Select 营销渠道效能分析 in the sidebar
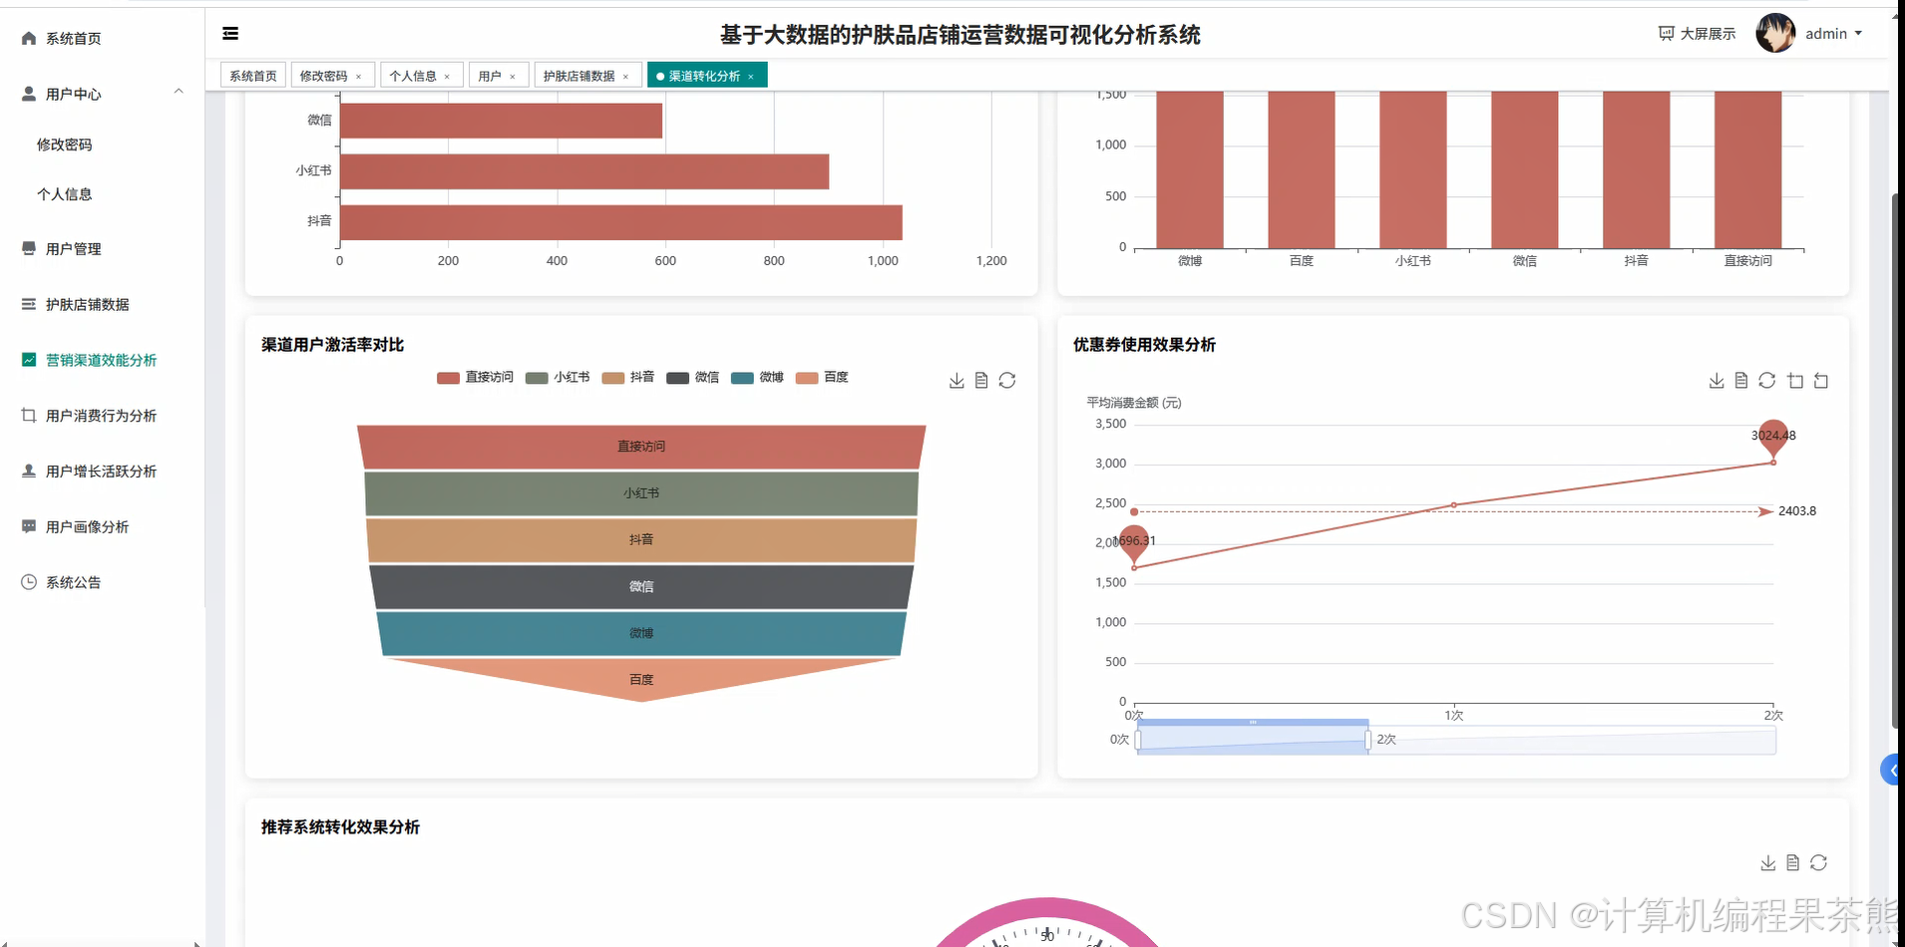 tap(103, 360)
